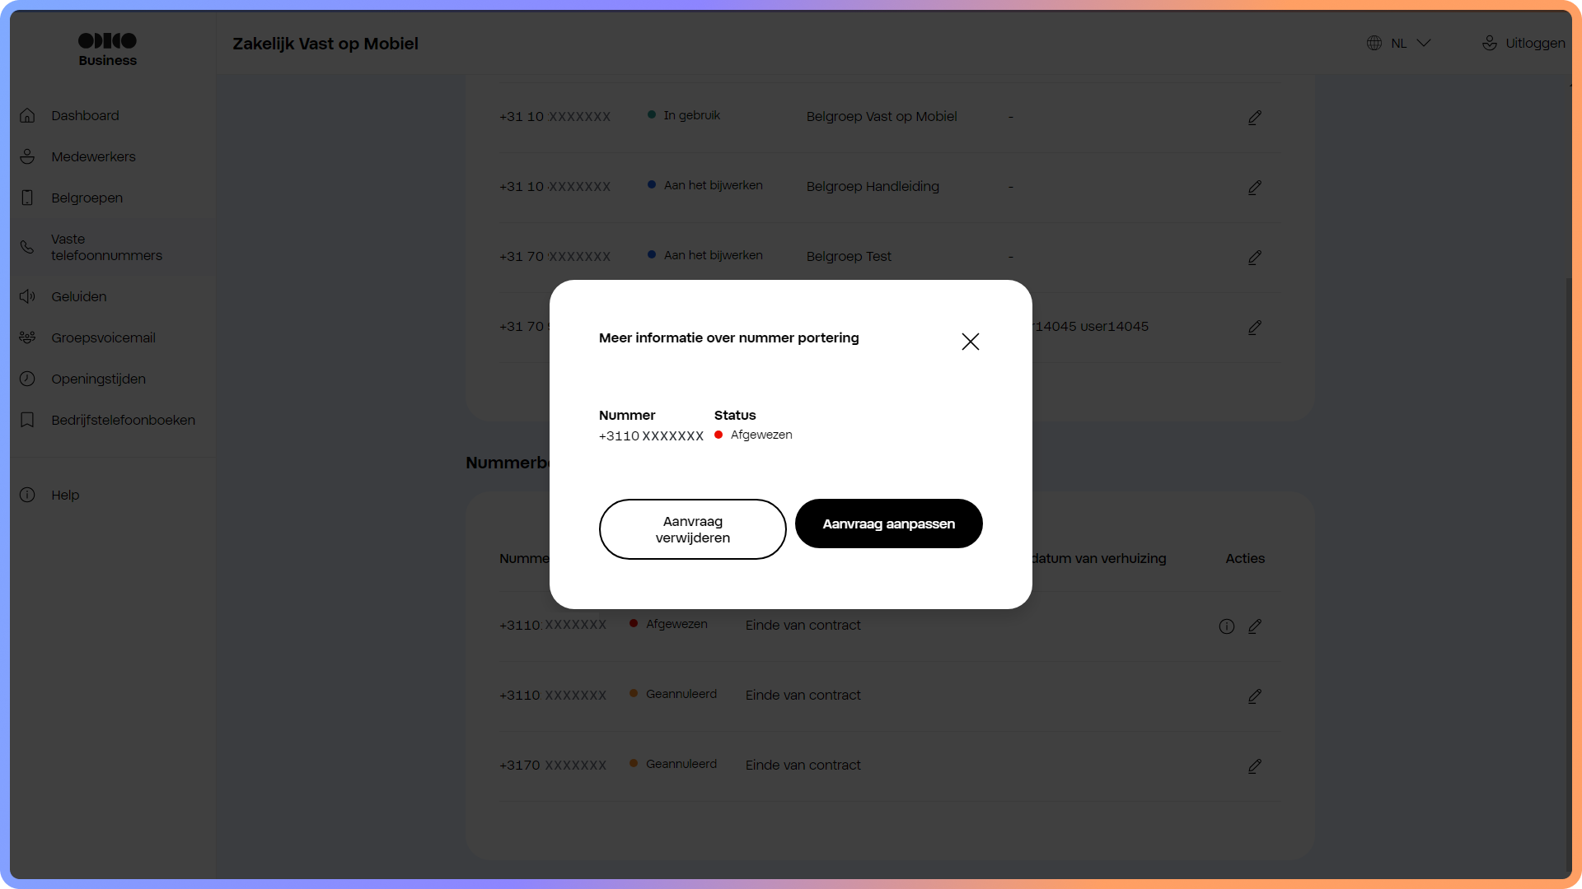This screenshot has height=889, width=1582.
Task: Edit the first Geannuleerd number entry
Action: [x=1254, y=696]
